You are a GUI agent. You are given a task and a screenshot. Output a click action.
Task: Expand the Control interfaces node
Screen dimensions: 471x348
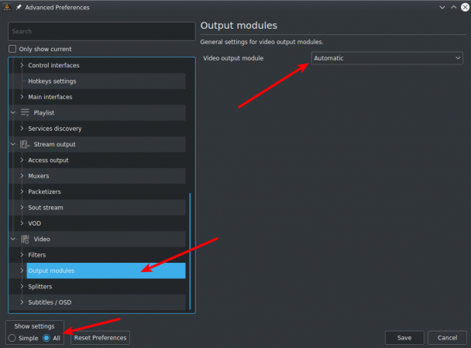pyautogui.click(x=22, y=65)
